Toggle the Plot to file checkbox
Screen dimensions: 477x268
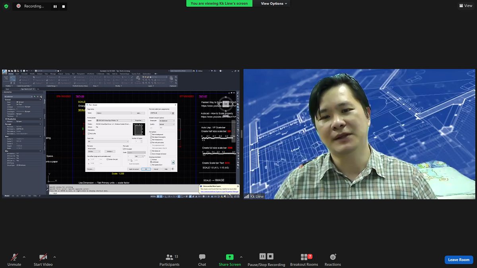pos(89,134)
